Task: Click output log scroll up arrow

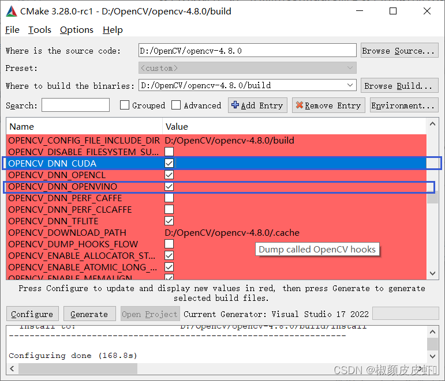Action: coord(432,331)
